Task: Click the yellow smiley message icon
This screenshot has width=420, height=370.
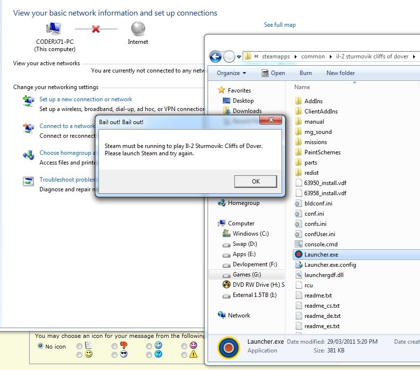Action: pos(89,354)
